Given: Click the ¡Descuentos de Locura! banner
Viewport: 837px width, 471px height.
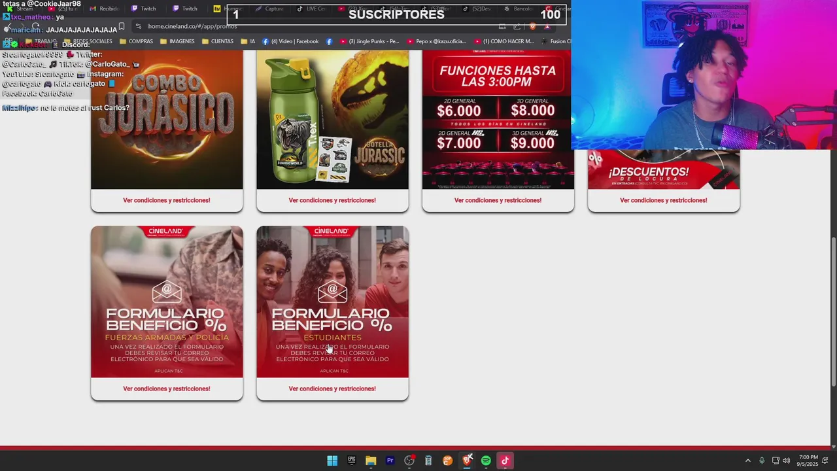Looking at the screenshot, I should [x=664, y=169].
